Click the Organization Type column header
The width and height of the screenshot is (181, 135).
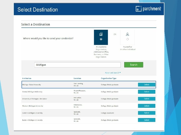[x=109, y=78]
